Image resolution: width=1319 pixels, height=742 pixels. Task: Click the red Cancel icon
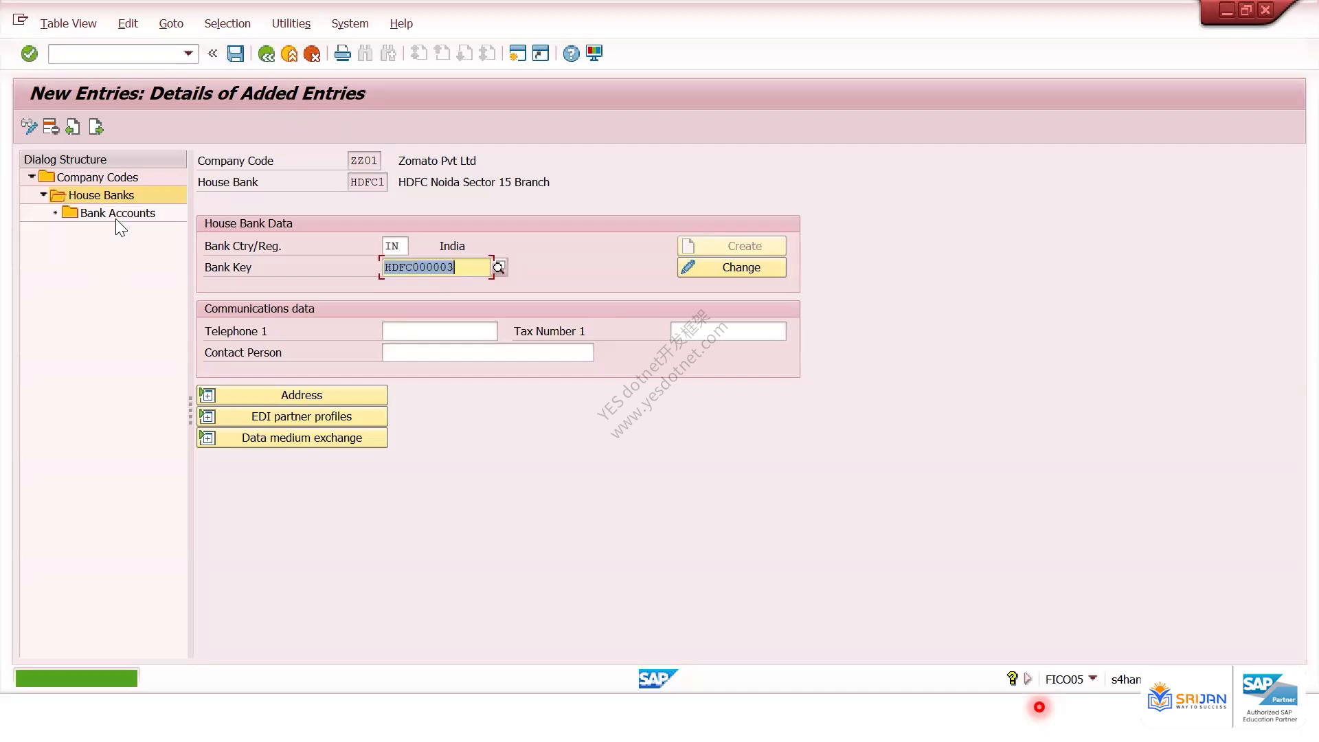click(312, 54)
